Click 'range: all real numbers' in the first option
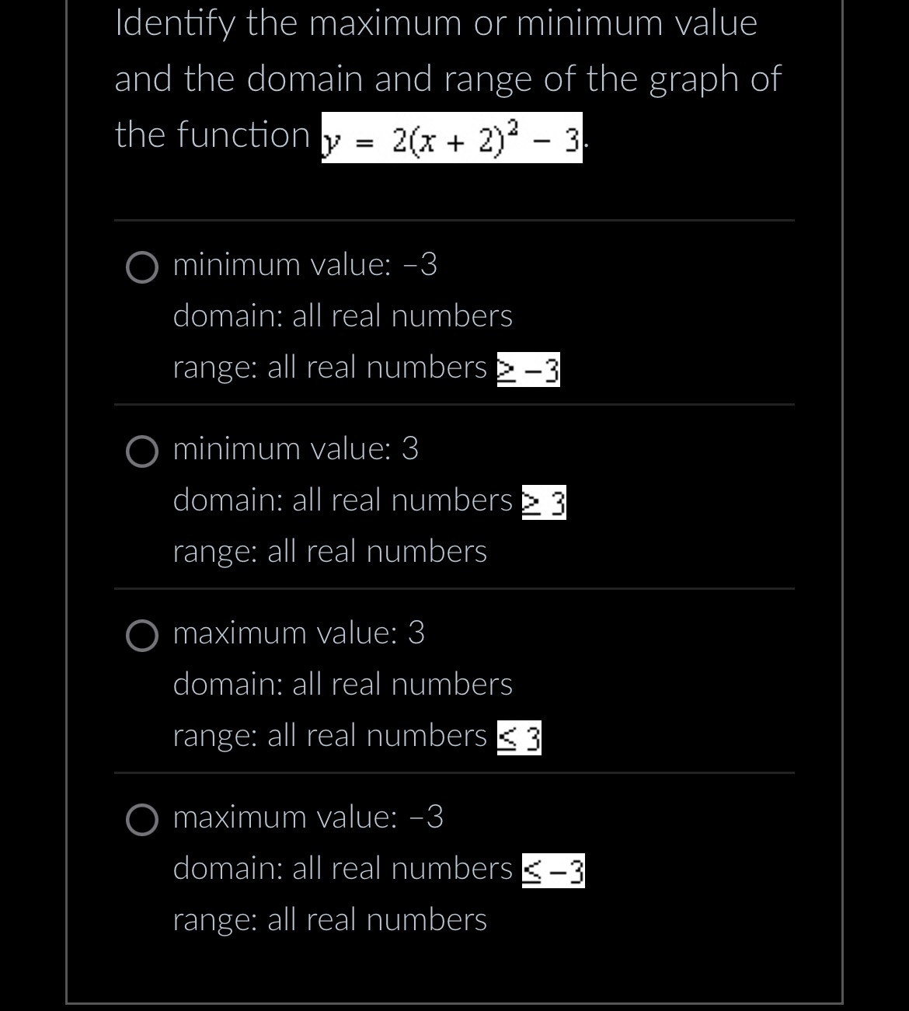909x1011 pixels. (330, 368)
